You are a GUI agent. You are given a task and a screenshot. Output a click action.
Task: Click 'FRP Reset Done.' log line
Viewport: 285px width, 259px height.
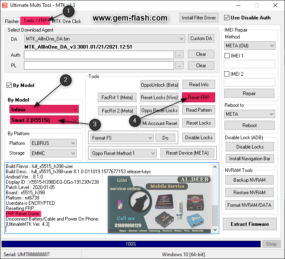[23, 214]
